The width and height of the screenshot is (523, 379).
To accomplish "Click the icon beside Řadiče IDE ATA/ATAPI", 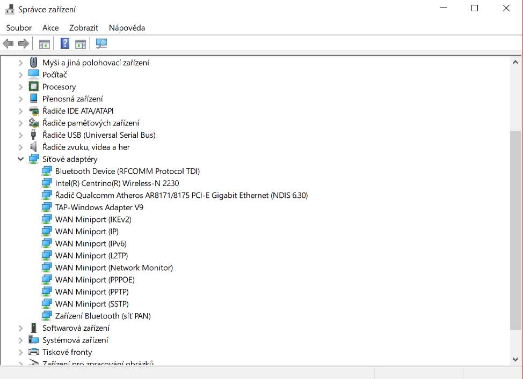I will click(34, 110).
